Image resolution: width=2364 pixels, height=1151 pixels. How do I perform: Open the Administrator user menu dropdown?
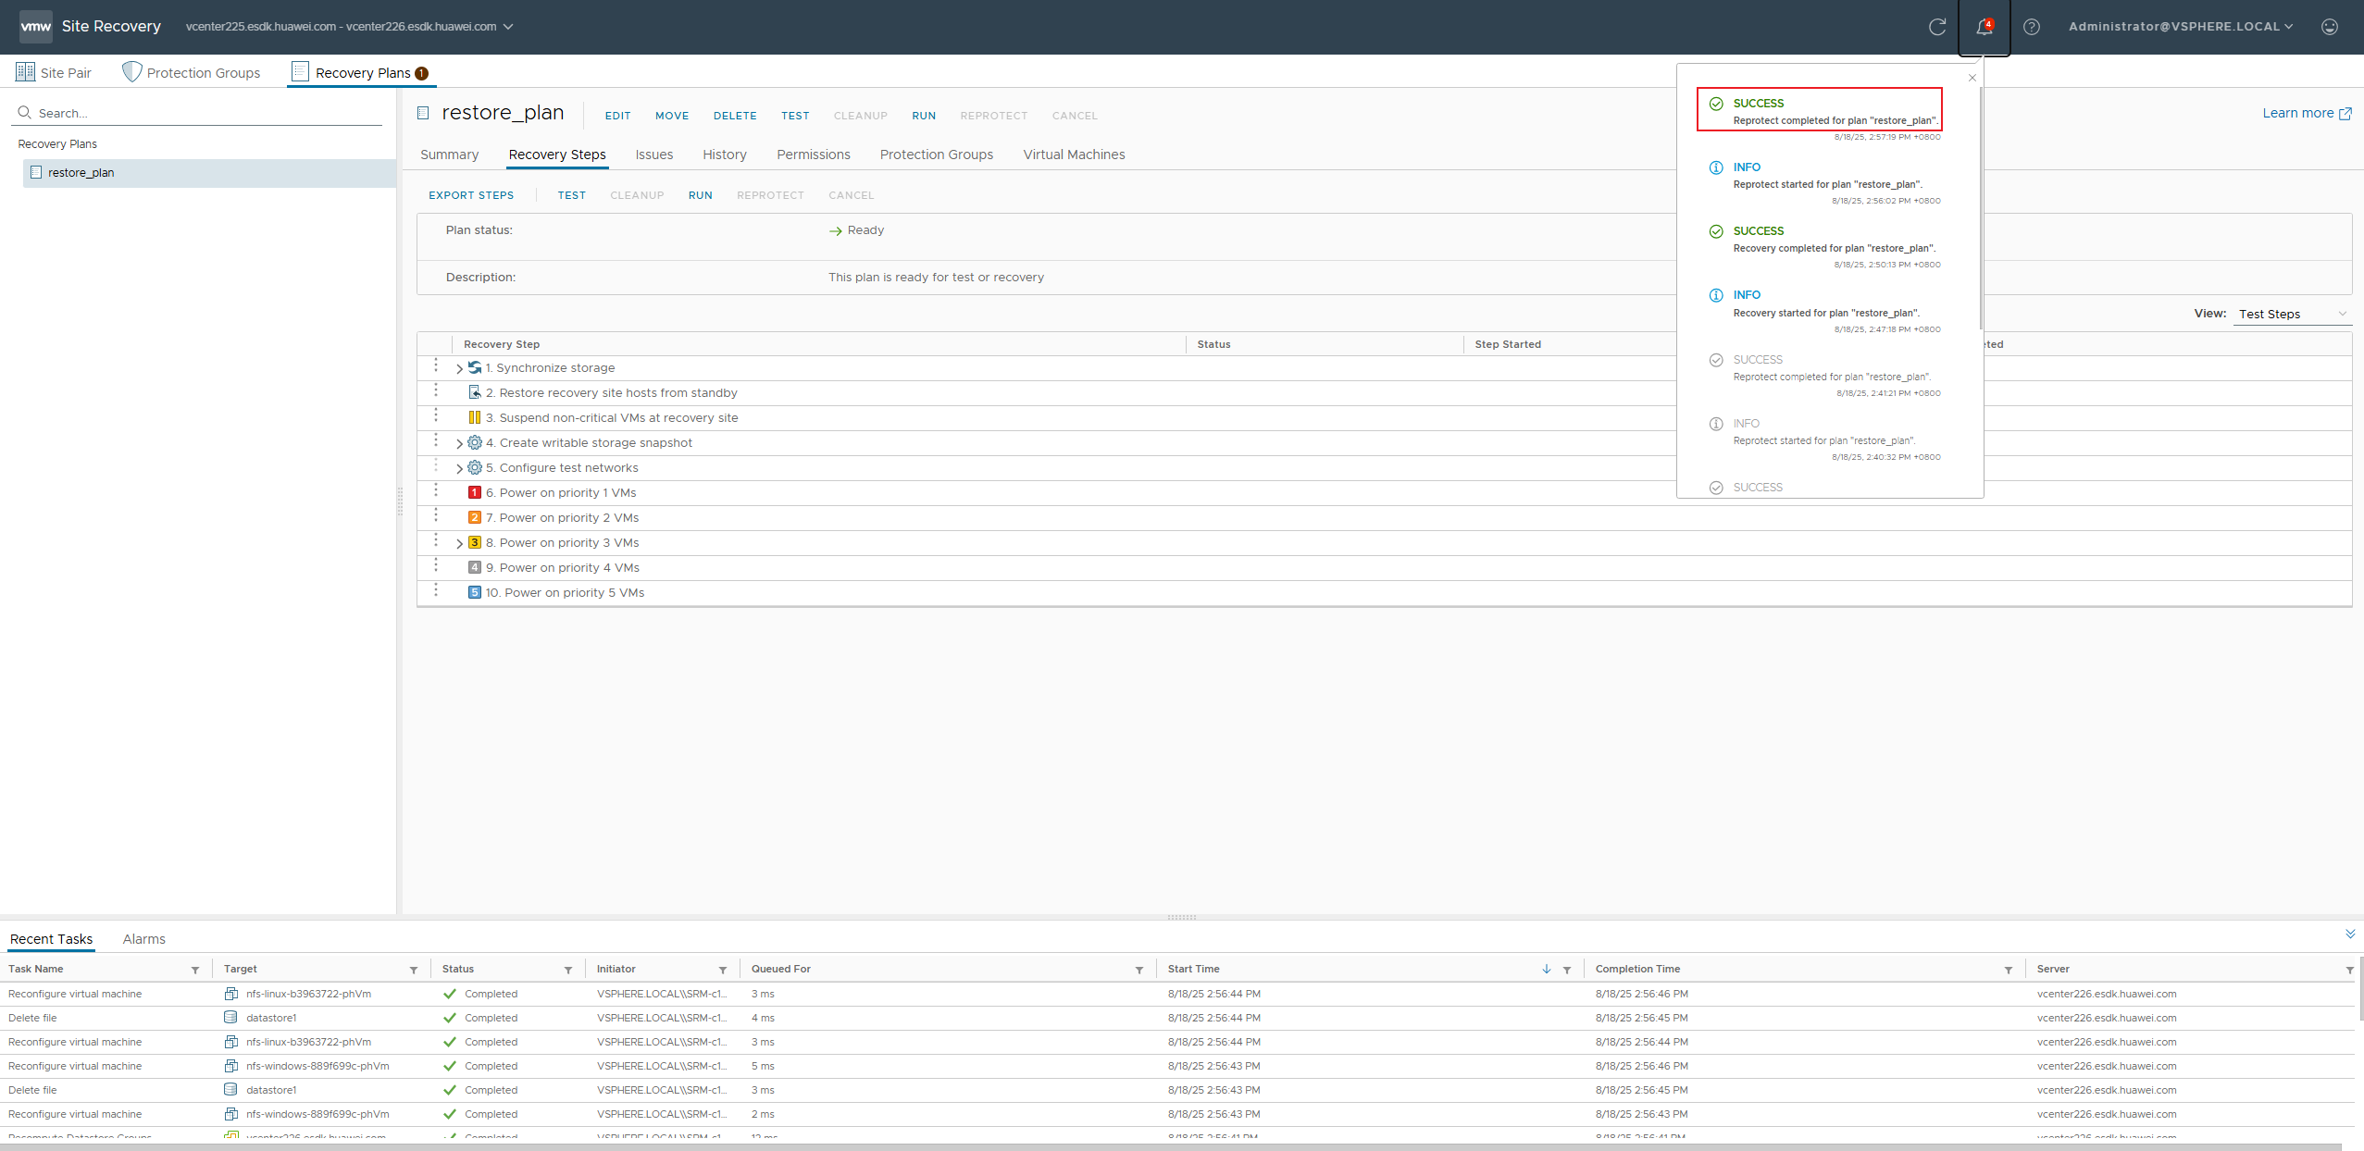[x=2181, y=27]
